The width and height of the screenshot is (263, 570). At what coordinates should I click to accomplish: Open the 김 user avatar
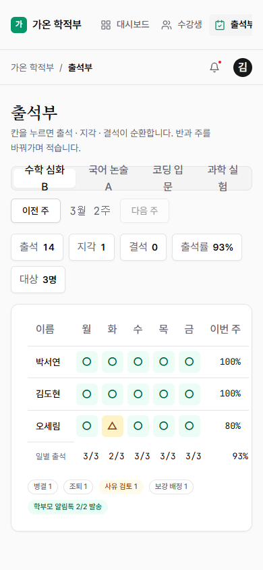(242, 68)
